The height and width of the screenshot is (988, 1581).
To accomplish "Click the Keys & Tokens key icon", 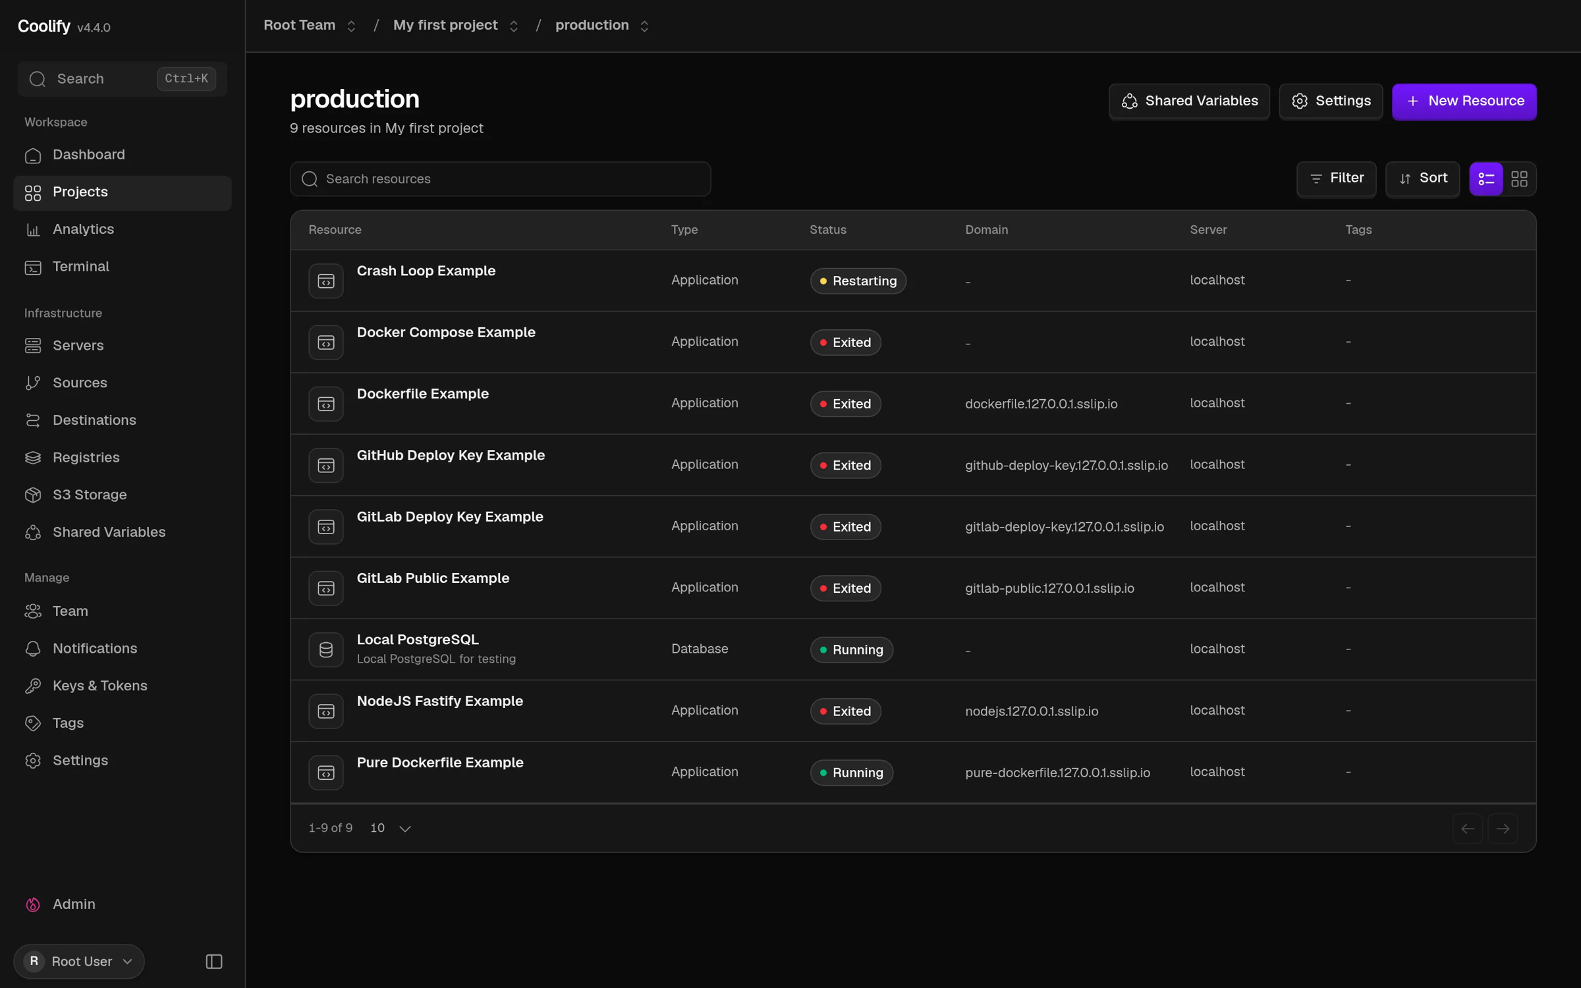I will (x=33, y=686).
